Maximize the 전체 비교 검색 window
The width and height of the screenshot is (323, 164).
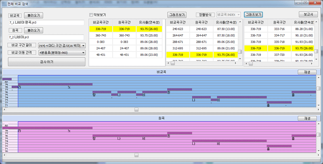pyautogui.click(x=305, y=3)
